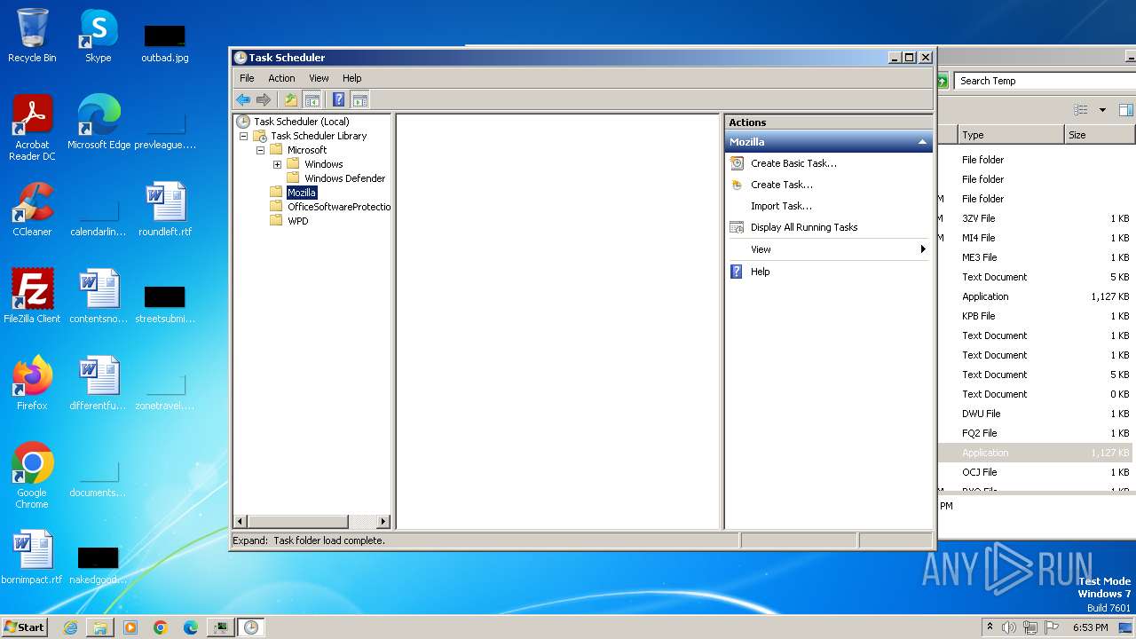The height and width of the screenshot is (639, 1136).
Task: Toggle the Show/Hide Action Pane toolbar icon
Action: click(x=359, y=99)
